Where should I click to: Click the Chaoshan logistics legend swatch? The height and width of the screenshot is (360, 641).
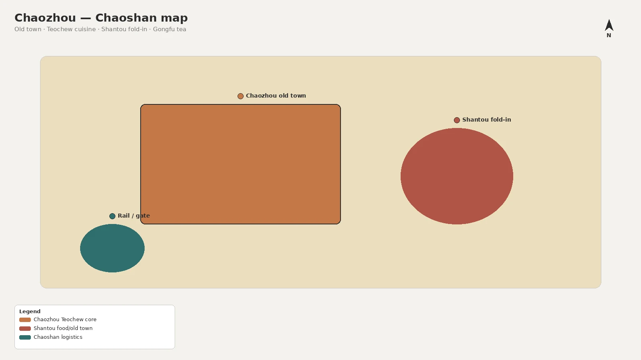pos(25,337)
